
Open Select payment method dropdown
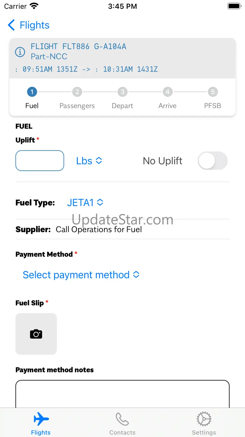click(x=81, y=275)
